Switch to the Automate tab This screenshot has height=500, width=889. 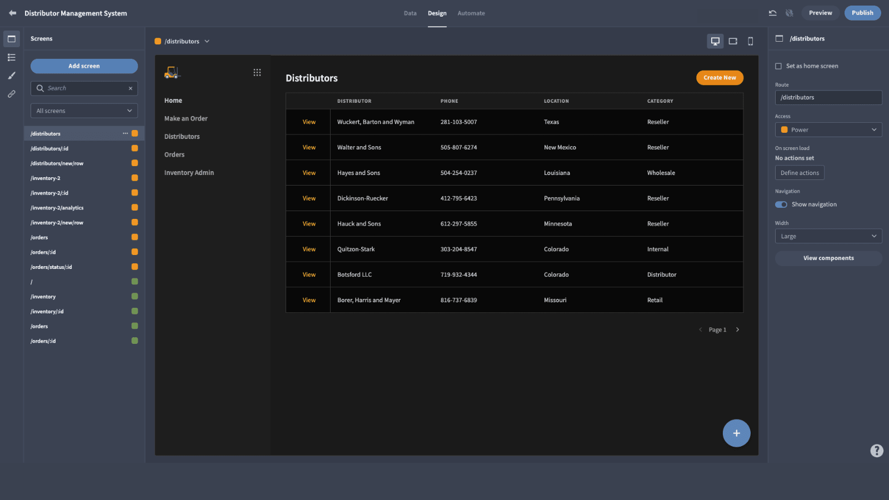[471, 13]
